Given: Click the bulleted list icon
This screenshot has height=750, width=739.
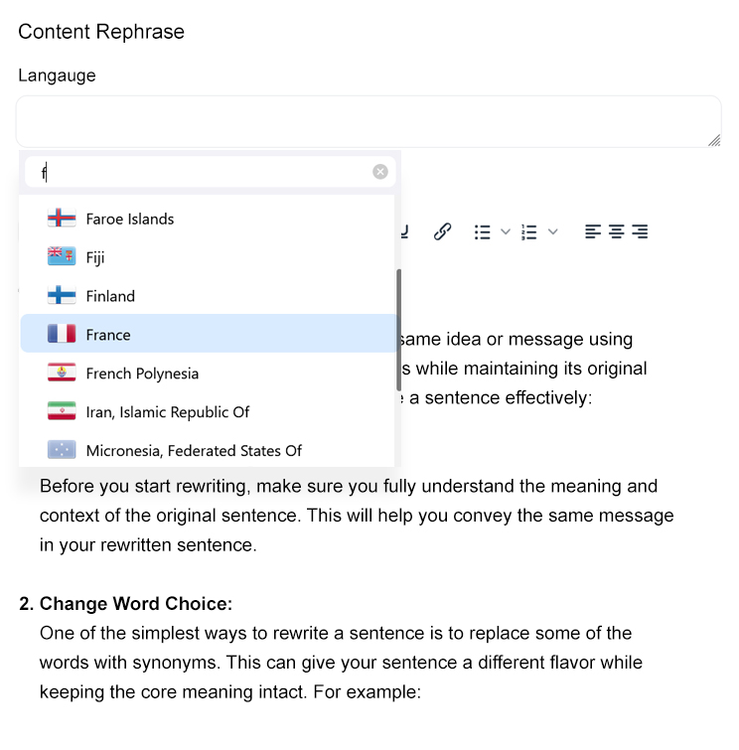Looking at the screenshot, I should point(483,231).
